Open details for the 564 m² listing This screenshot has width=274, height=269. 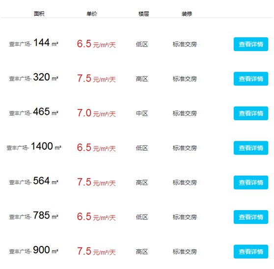click(x=251, y=183)
